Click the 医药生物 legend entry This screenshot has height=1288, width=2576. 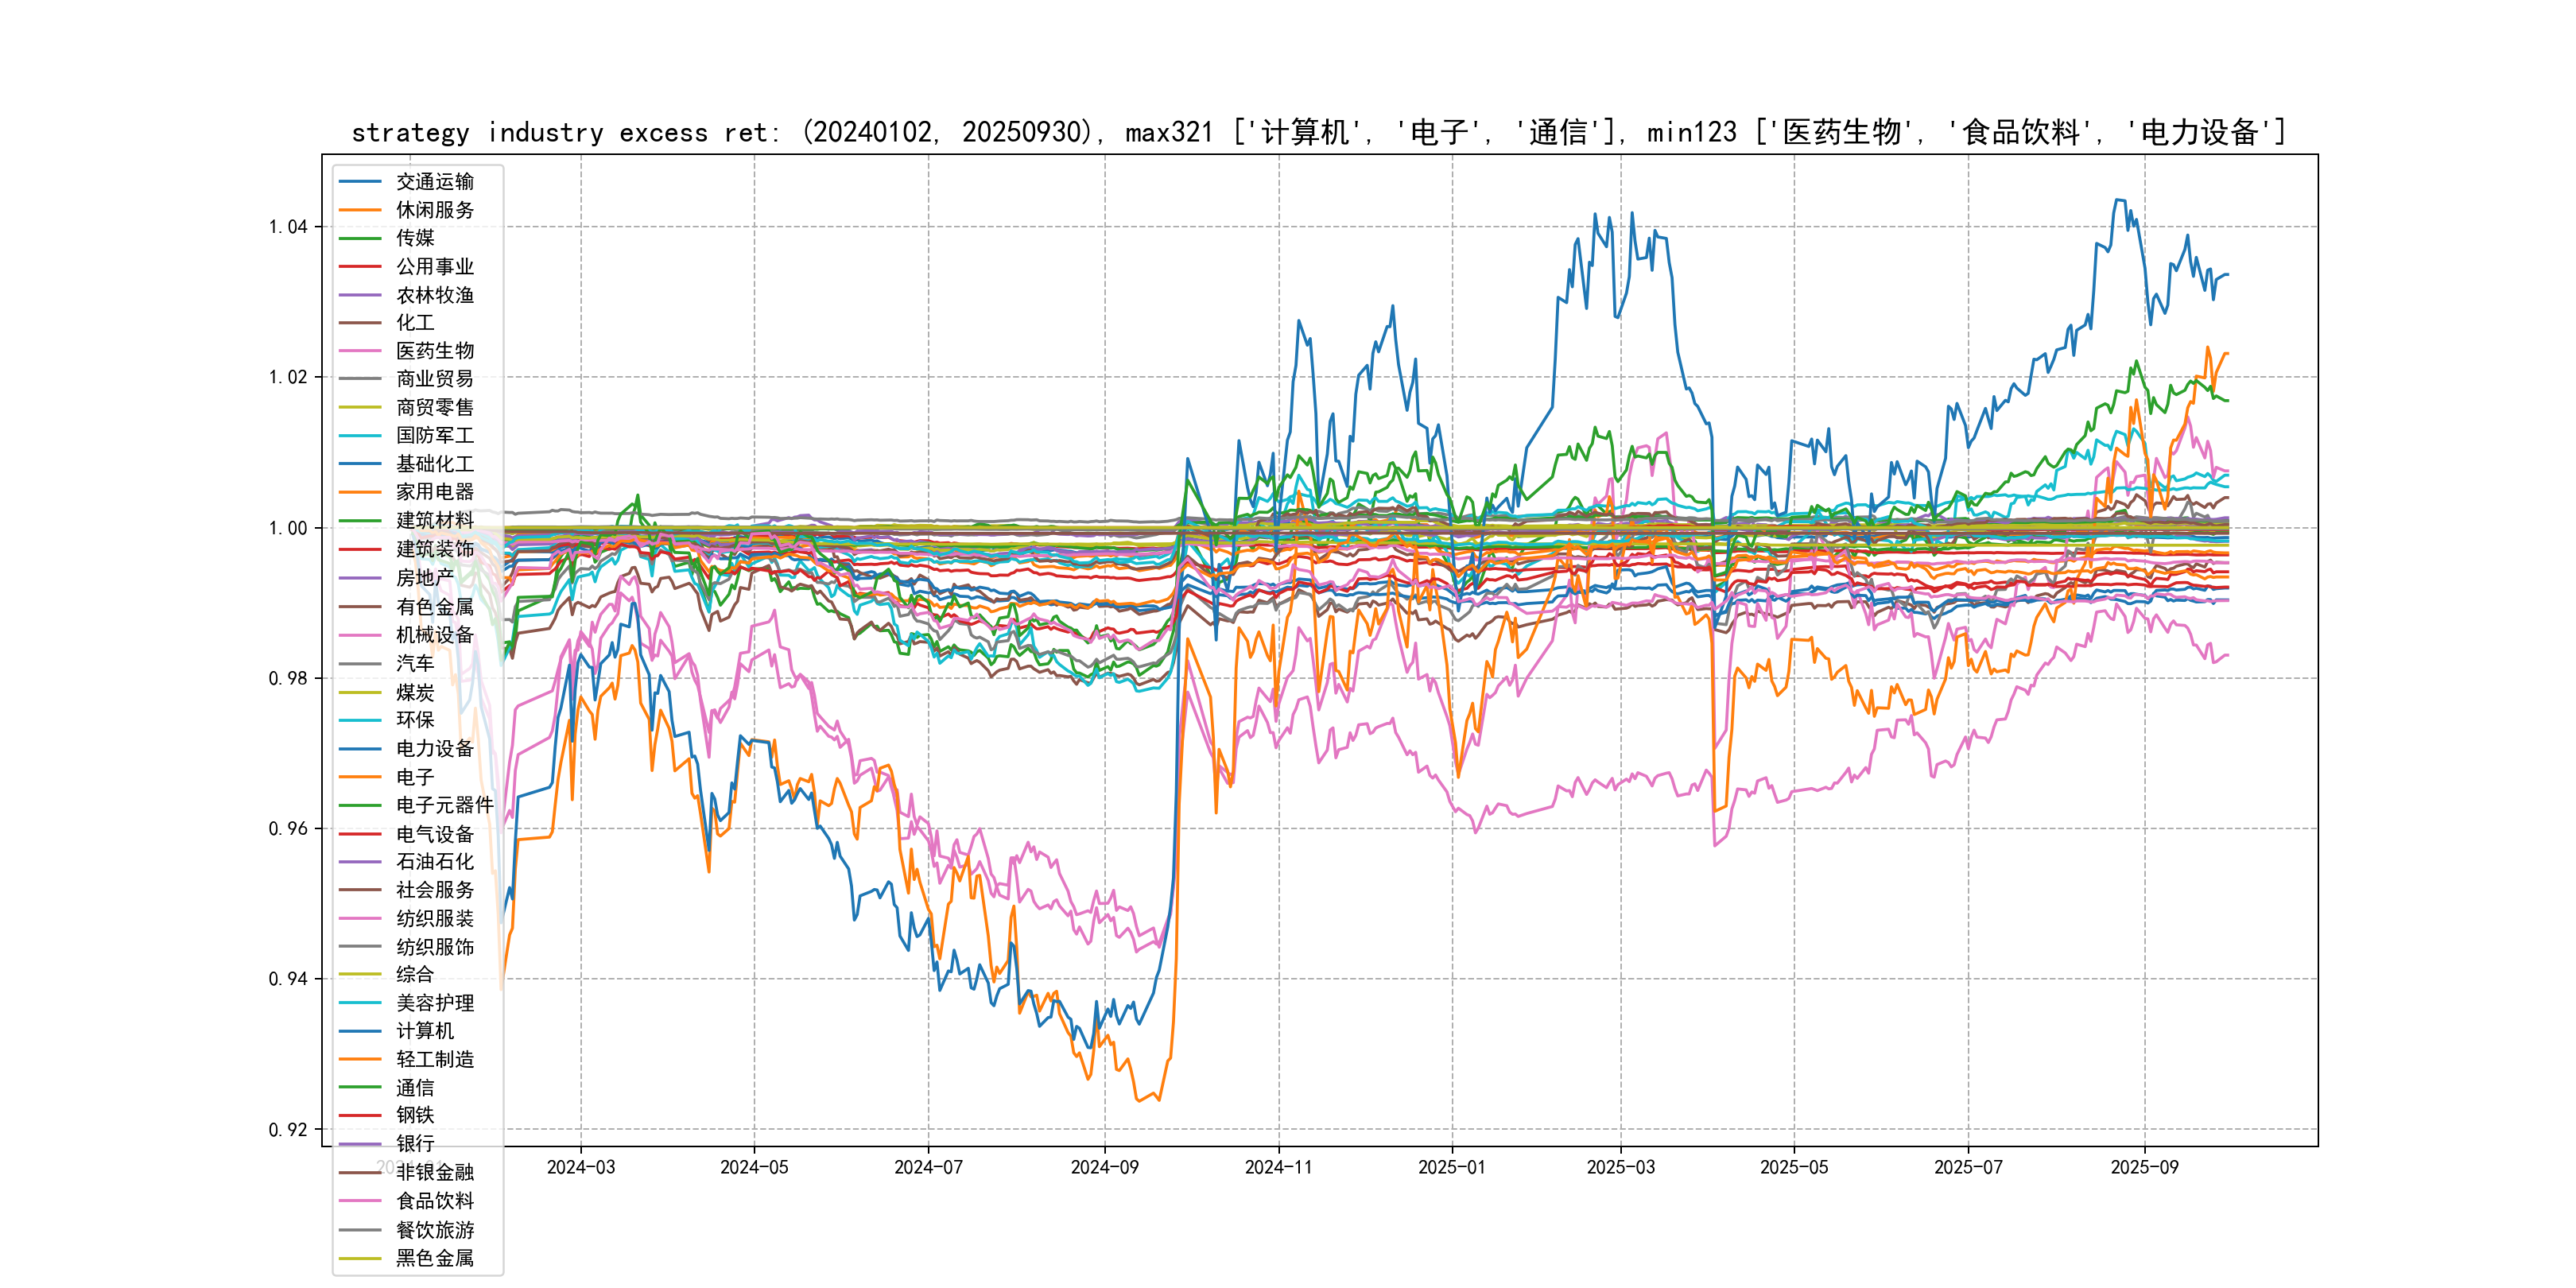pyautogui.click(x=434, y=351)
